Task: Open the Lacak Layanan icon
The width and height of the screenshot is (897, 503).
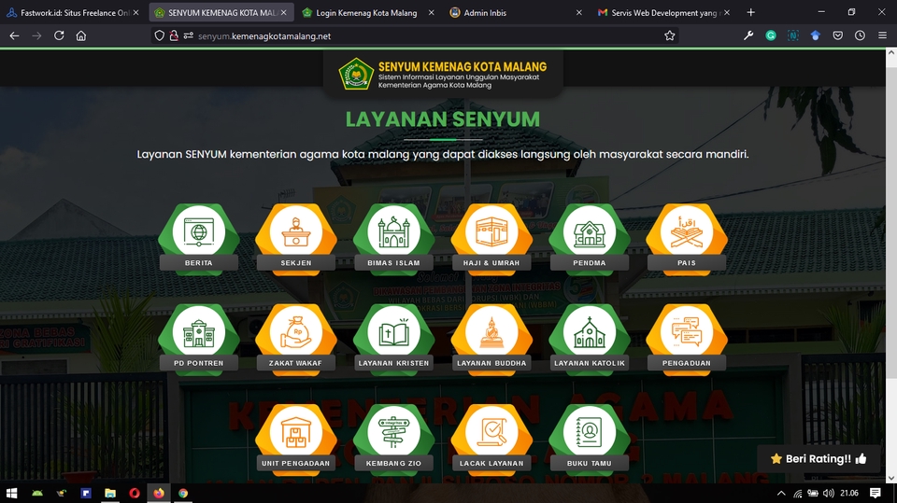Action: [491, 439]
